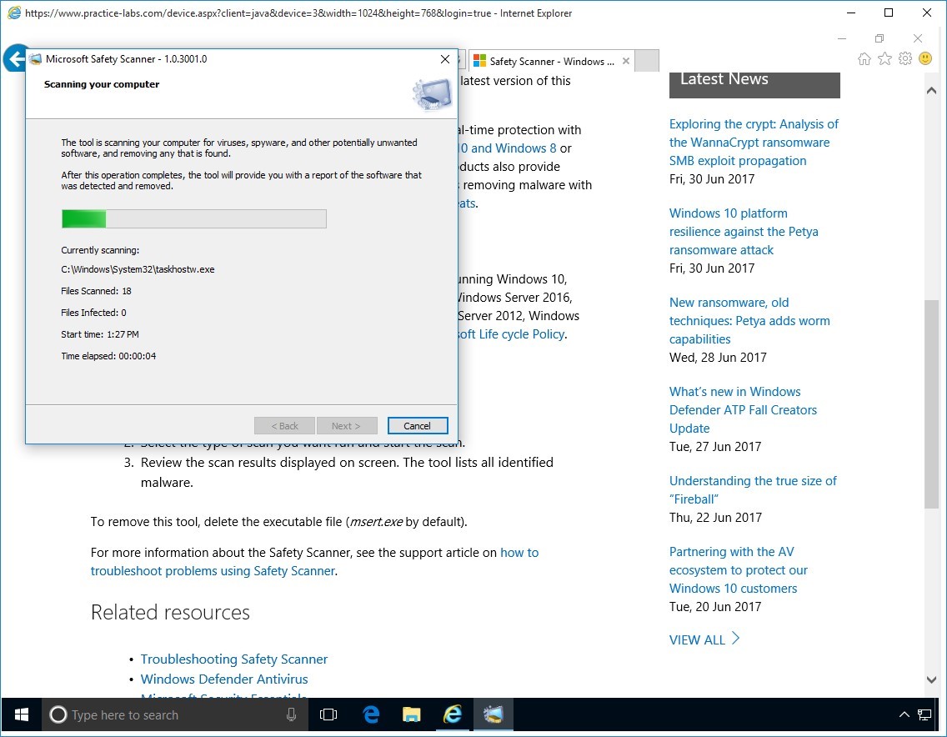Click the vertical scrollbar thumb
Viewport: 947px width, 737px height.
[x=931, y=404]
